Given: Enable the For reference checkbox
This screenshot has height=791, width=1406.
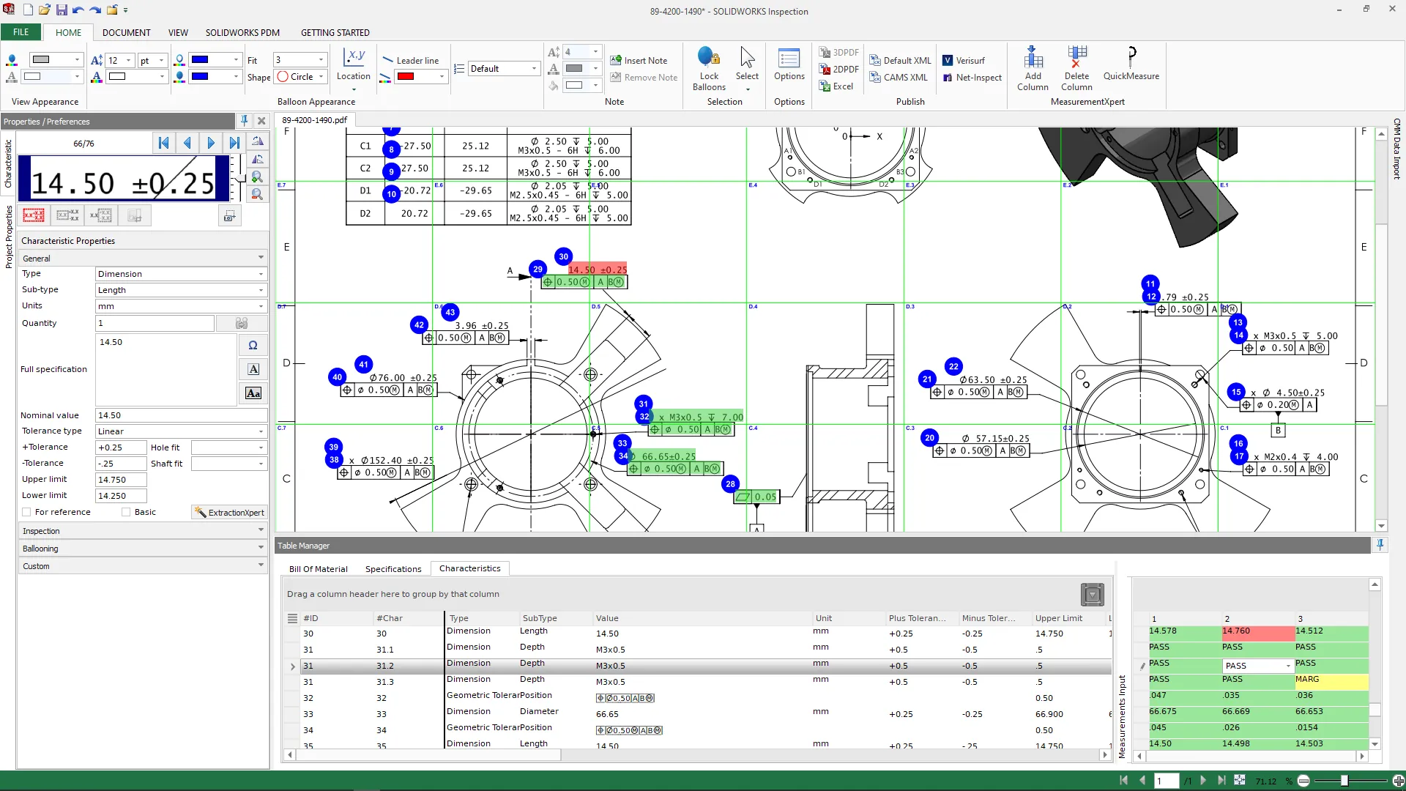Looking at the screenshot, I should pos(26,511).
